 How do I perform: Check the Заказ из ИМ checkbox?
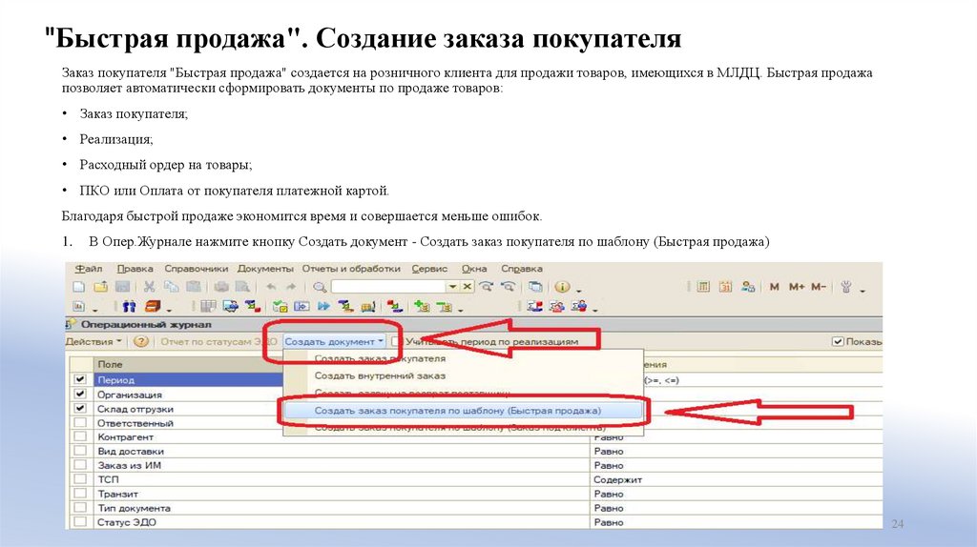point(80,465)
